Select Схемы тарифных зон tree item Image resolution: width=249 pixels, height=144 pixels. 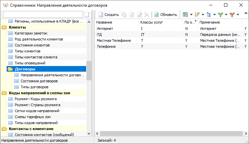tap(33, 117)
